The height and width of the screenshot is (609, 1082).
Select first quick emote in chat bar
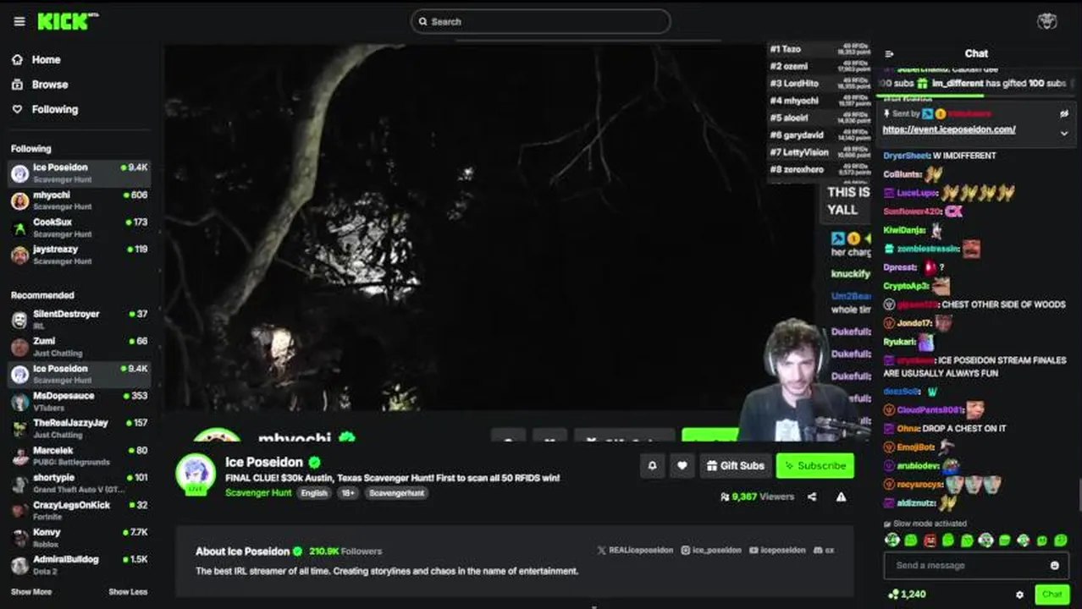tap(892, 540)
